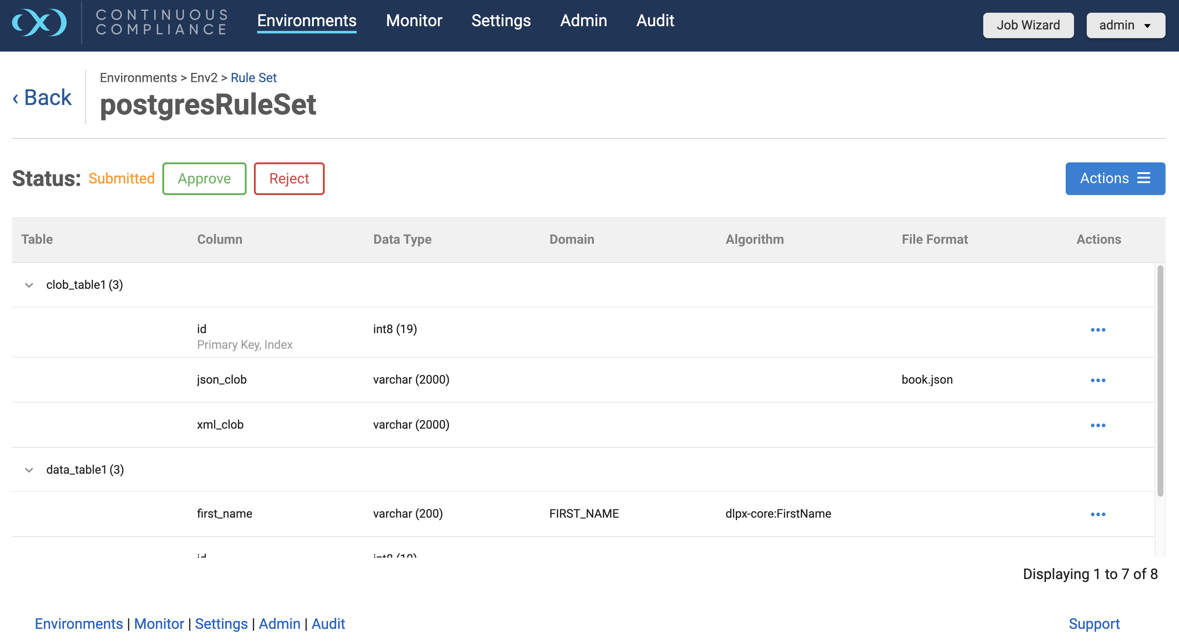Reject the submitted rule set
Screen dimensions: 1179x643
tap(289, 178)
